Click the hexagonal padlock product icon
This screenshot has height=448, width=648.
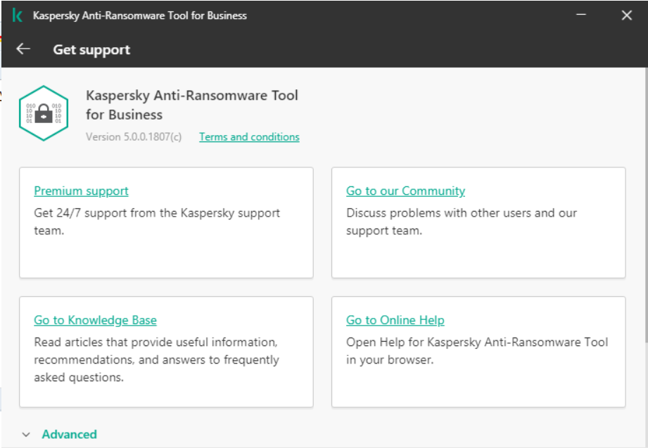pyautogui.click(x=44, y=113)
